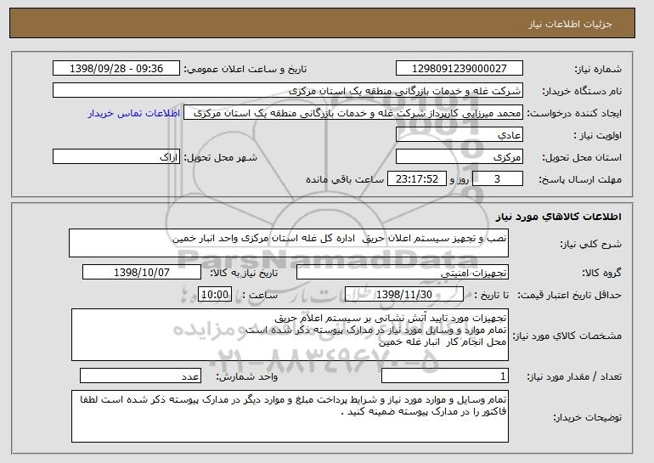Click the شماره نیاز field 1298091239000027
Screen dimensions: 654x463
tap(459, 69)
